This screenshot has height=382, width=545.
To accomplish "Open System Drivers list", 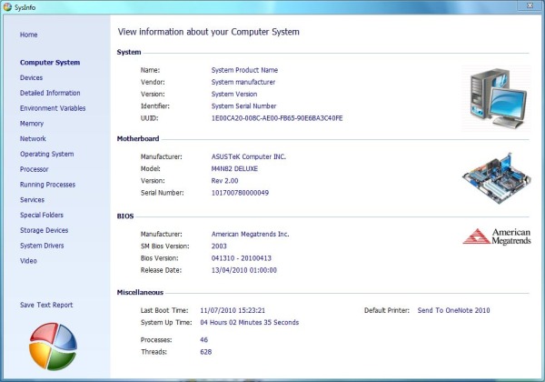I will click(42, 246).
